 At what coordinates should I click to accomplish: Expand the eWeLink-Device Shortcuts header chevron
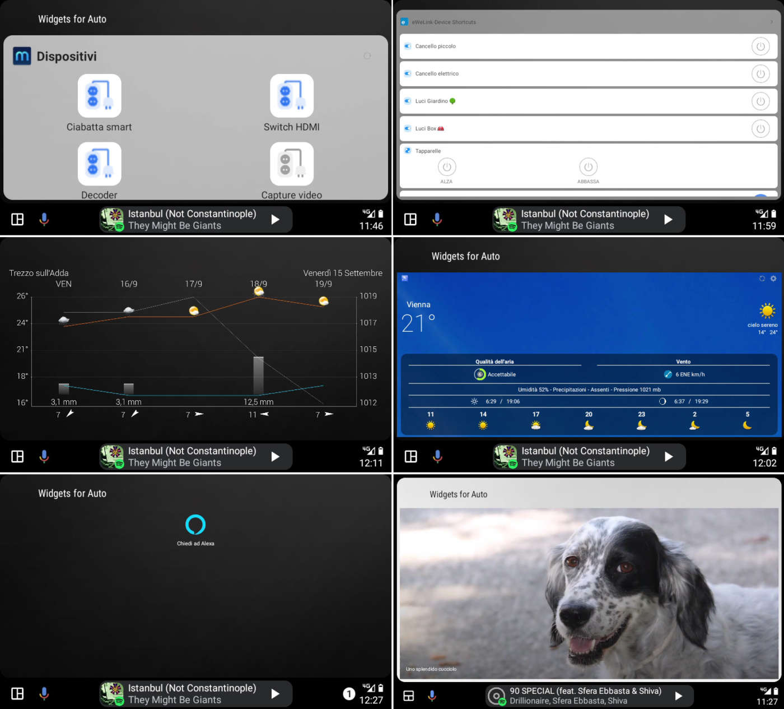pyautogui.click(x=771, y=22)
